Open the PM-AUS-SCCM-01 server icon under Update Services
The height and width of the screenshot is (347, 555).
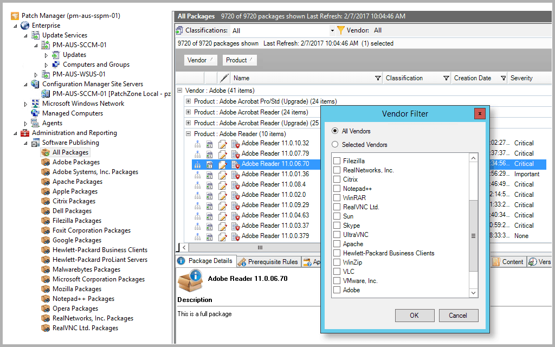click(44, 44)
